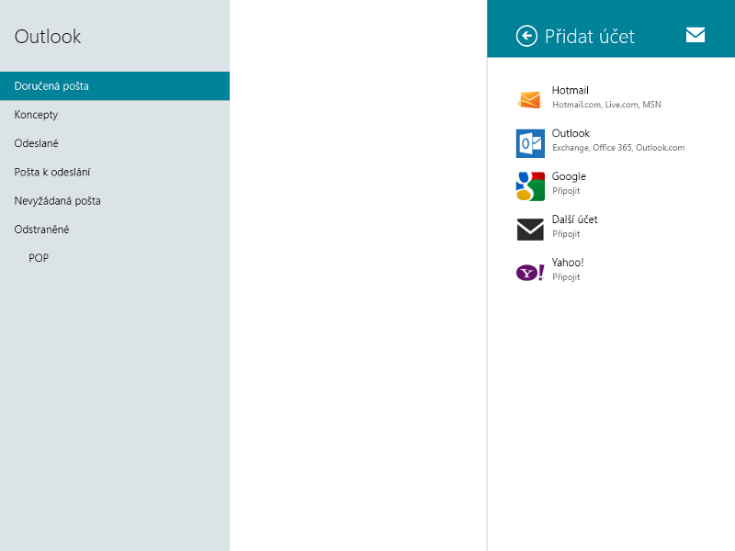Open the Odstraněné folder
735x551 pixels.
(x=42, y=230)
